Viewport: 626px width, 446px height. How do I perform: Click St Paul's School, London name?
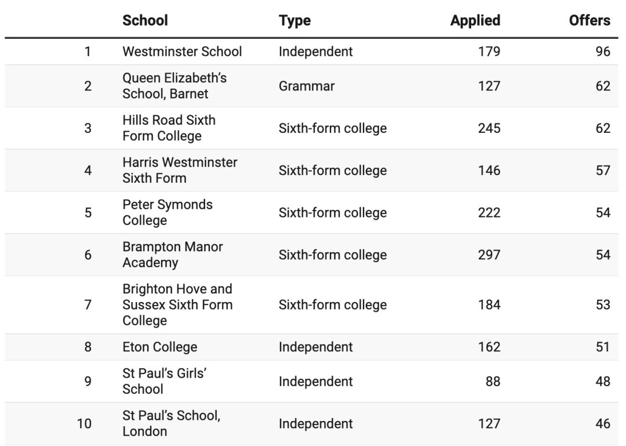171,424
